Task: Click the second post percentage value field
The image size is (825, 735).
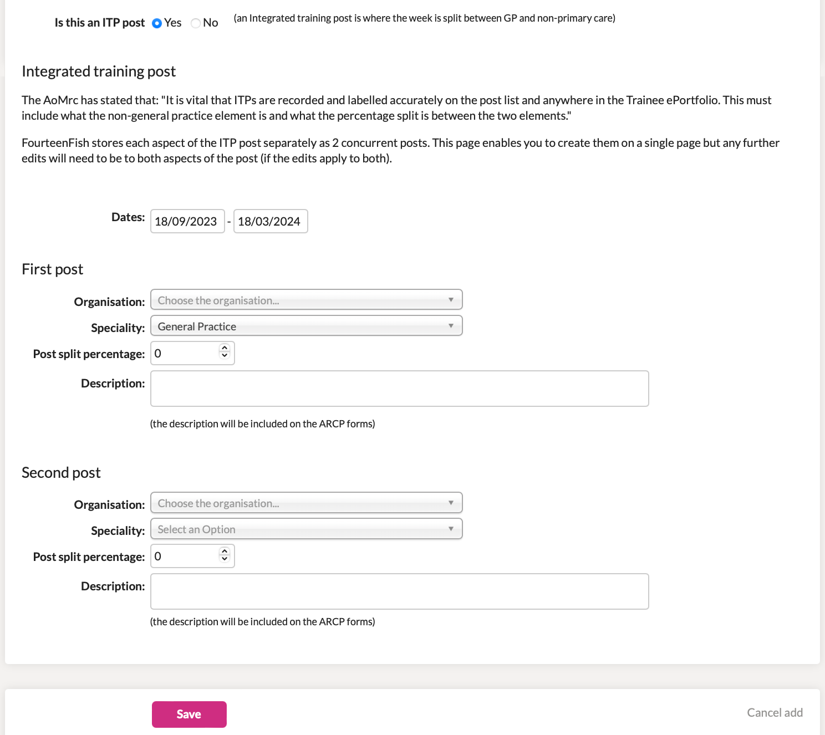Action: [x=183, y=556]
